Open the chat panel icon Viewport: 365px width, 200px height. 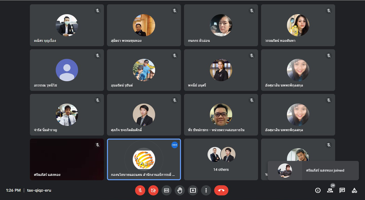click(x=342, y=190)
